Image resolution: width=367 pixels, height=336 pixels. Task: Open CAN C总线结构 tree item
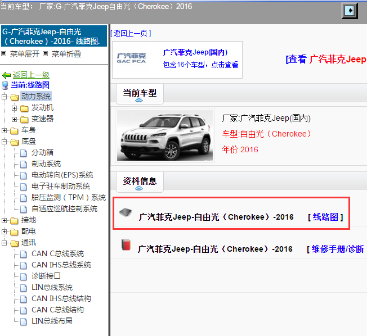tap(57, 310)
